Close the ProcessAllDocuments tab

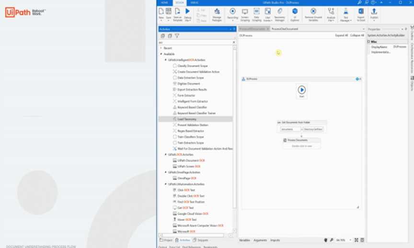(x=267, y=29)
